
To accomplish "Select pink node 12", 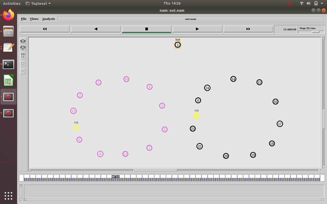I will click(x=73, y=111).
